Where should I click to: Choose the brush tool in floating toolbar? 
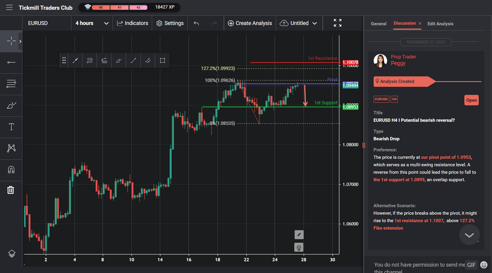(x=119, y=60)
